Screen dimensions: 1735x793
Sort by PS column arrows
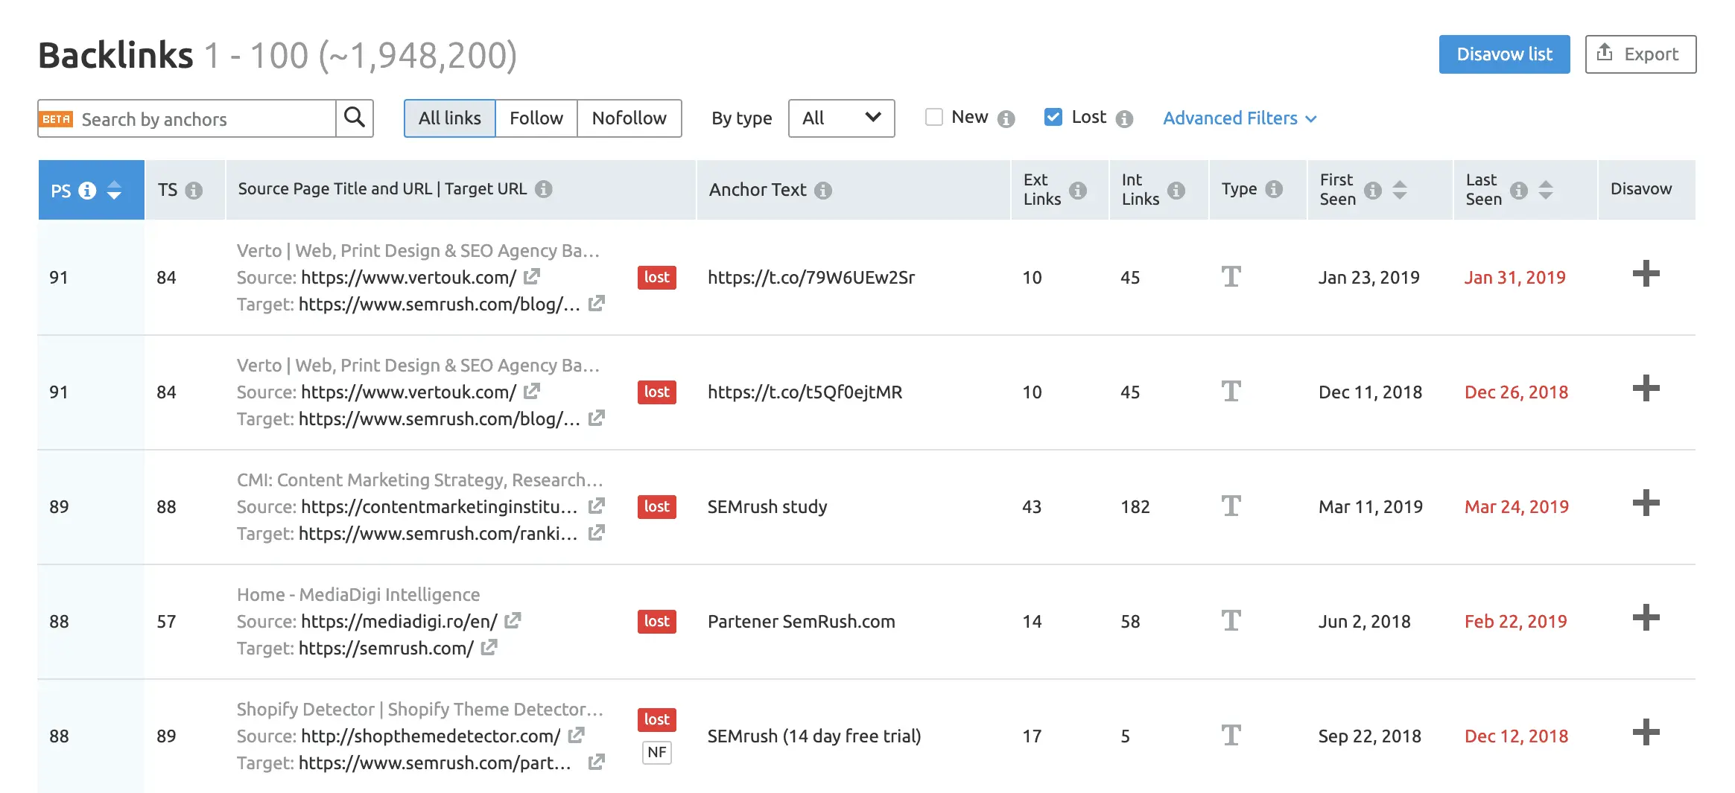pos(114,191)
